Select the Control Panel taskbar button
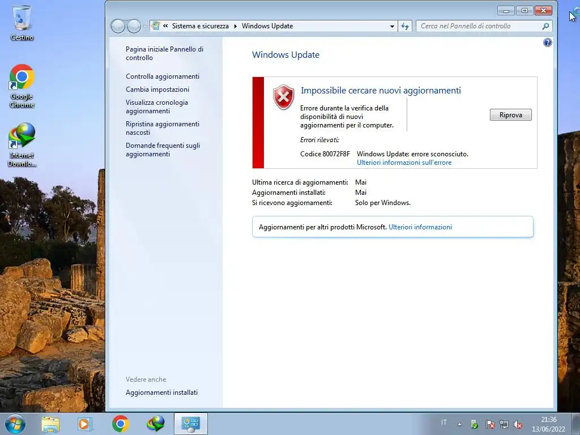The width and height of the screenshot is (580, 435). coord(190,424)
